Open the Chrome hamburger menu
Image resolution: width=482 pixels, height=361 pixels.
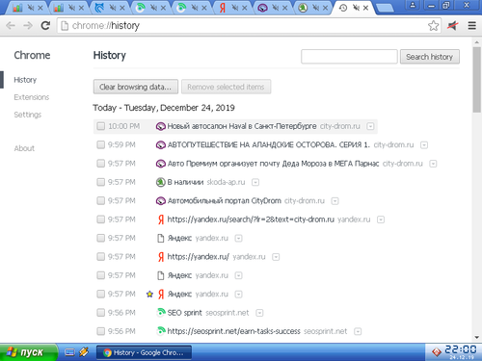click(471, 26)
